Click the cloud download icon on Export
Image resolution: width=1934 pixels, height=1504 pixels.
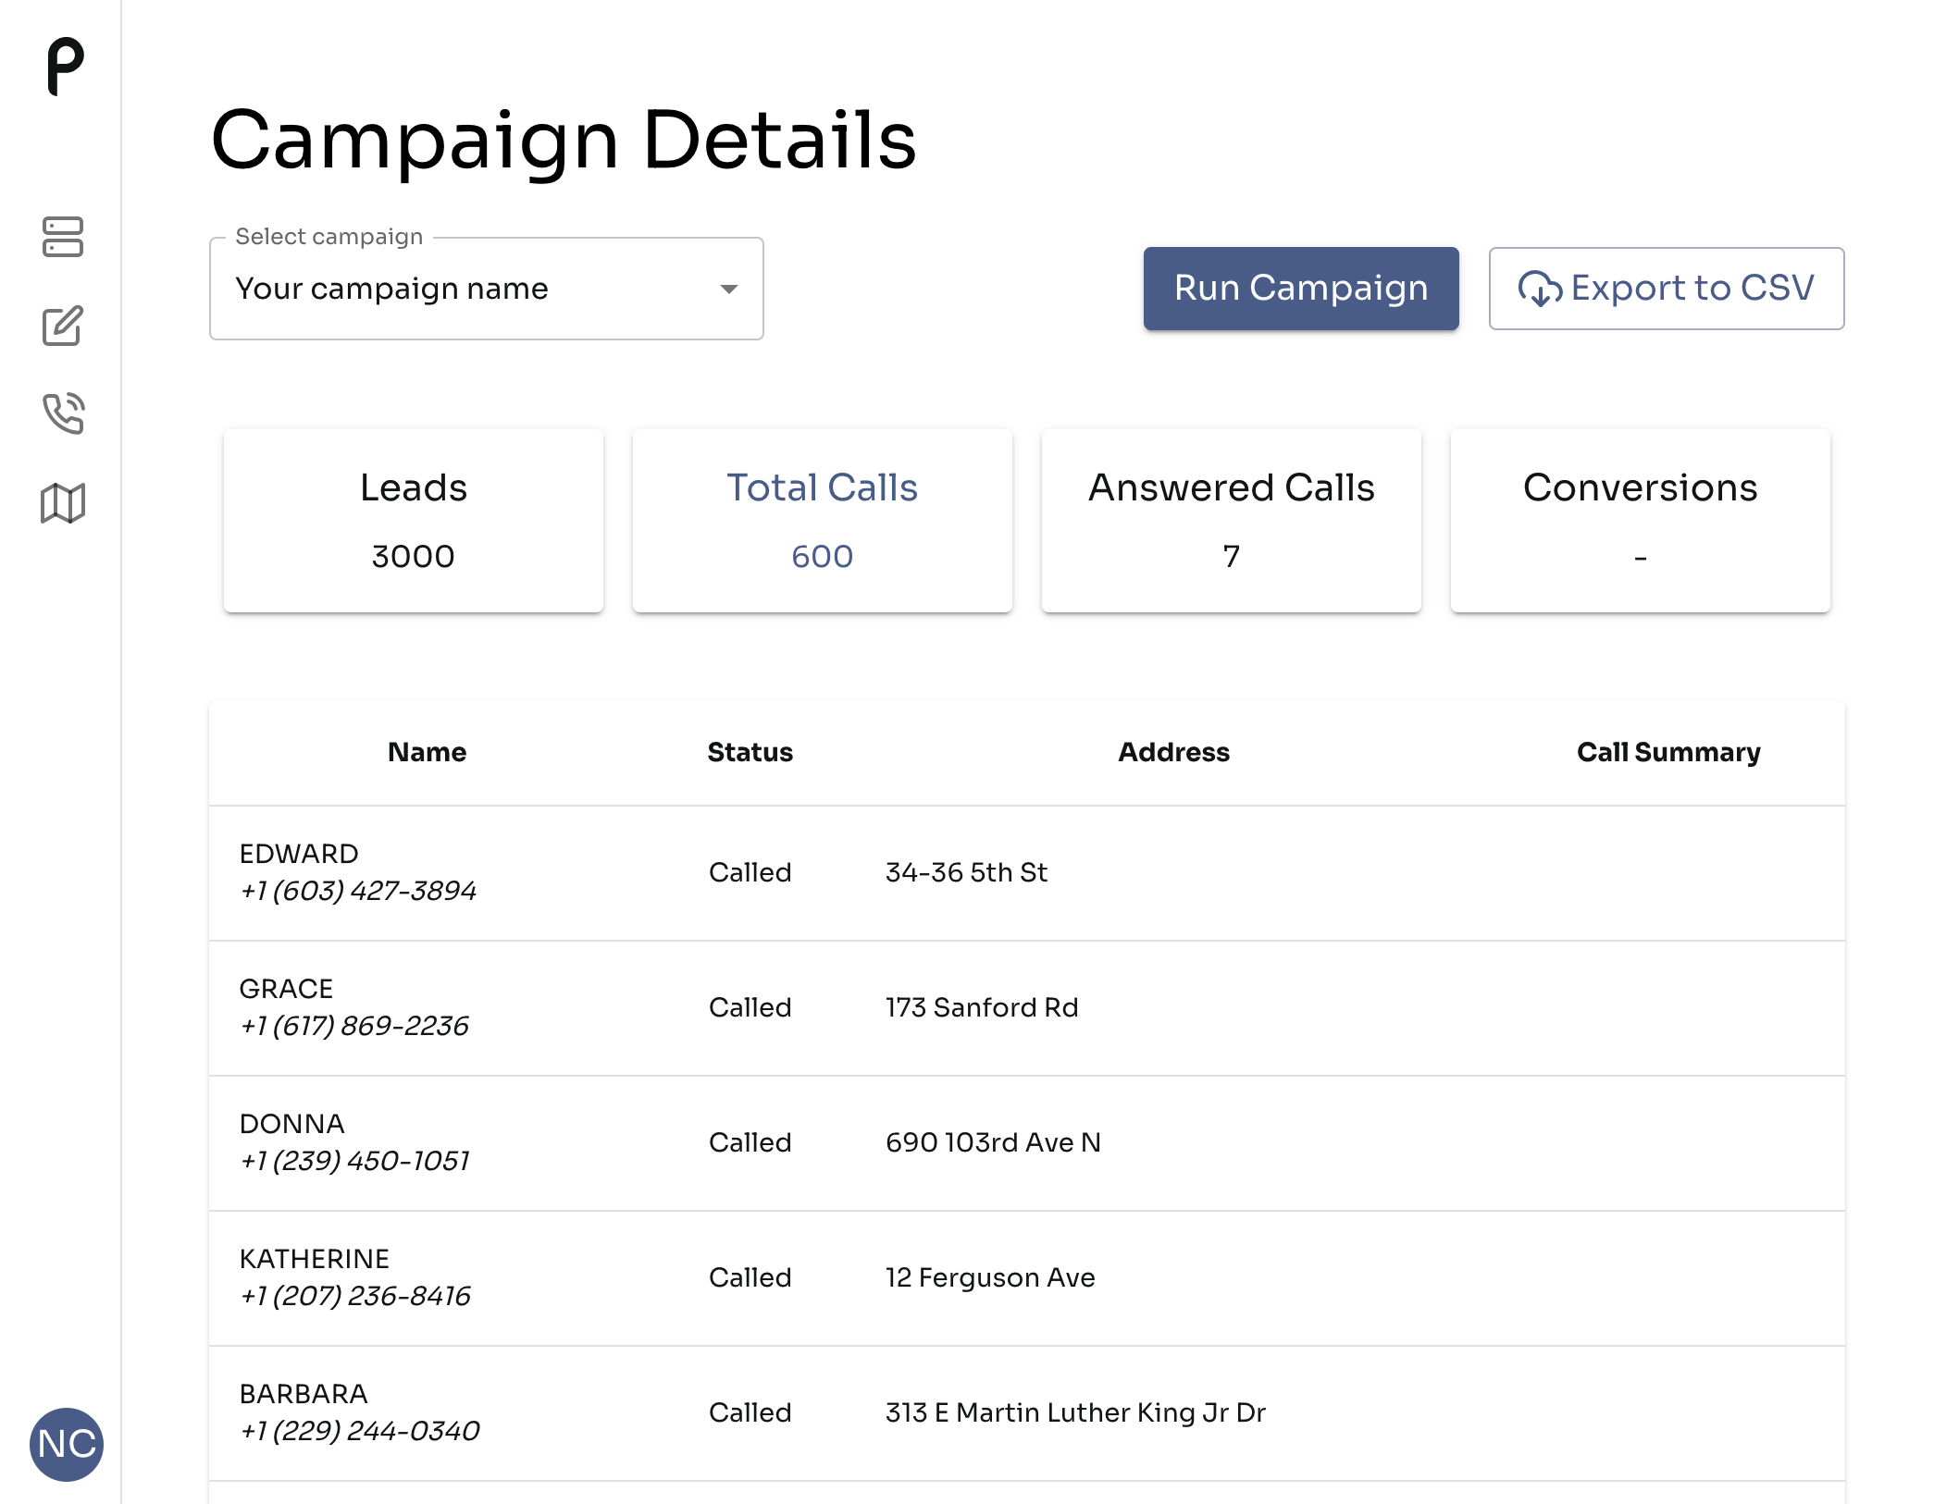(1540, 289)
